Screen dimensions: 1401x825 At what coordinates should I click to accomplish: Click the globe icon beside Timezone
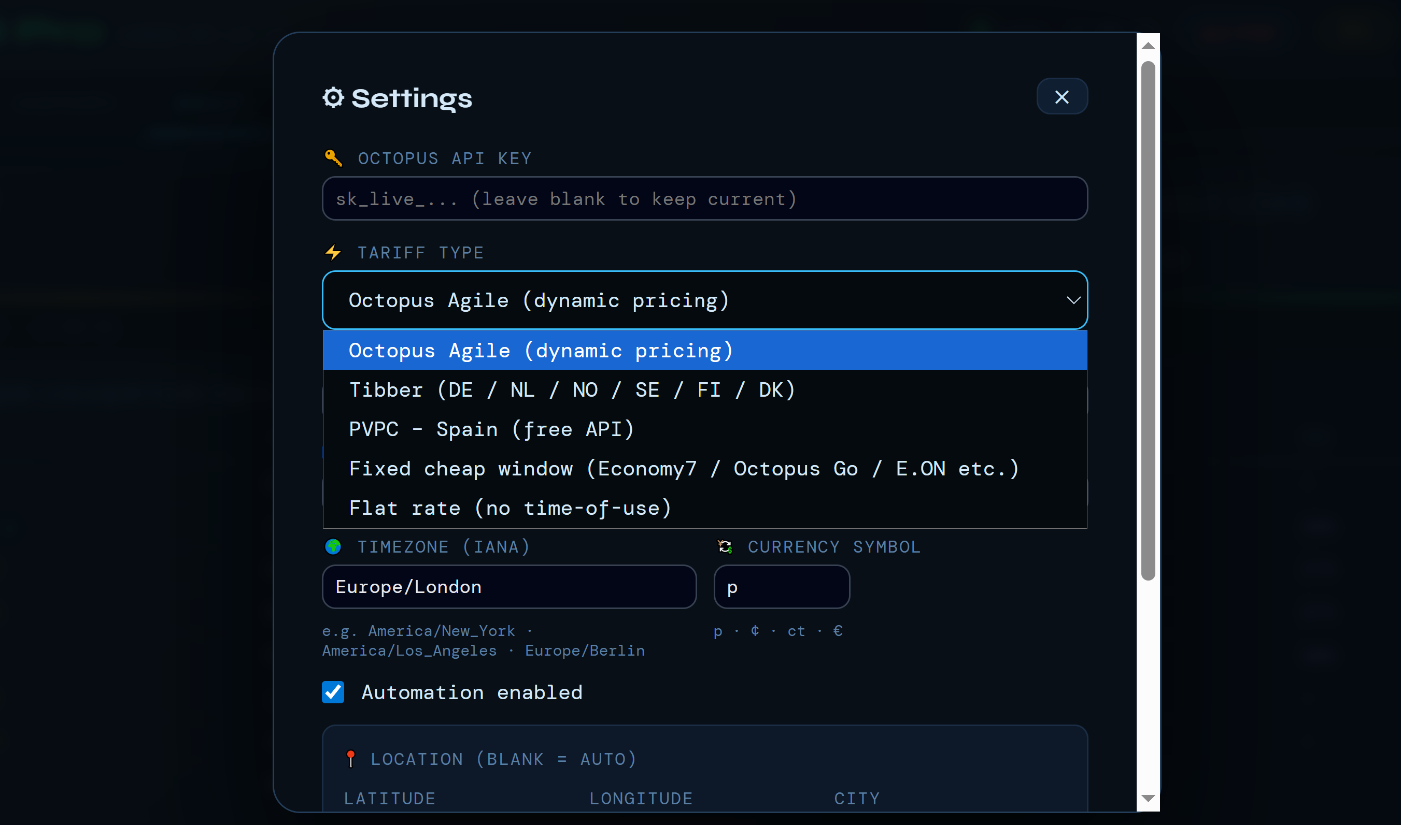[x=333, y=547]
